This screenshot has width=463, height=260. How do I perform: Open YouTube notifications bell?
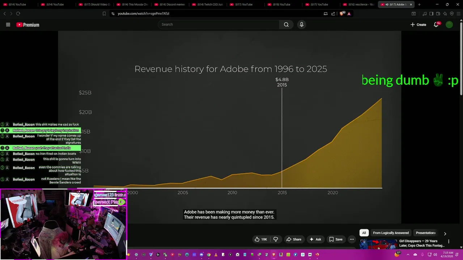[x=436, y=25]
